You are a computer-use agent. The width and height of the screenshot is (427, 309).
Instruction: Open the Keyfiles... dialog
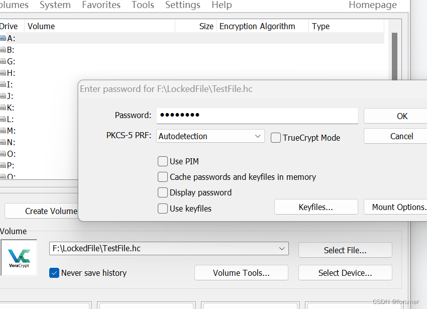tap(316, 207)
